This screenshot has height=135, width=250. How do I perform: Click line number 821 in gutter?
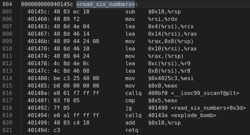click(x=7, y=130)
